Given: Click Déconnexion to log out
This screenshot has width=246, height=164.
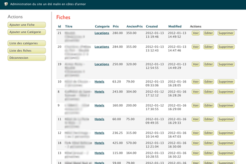Looking at the screenshot, I should pos(26,58).
